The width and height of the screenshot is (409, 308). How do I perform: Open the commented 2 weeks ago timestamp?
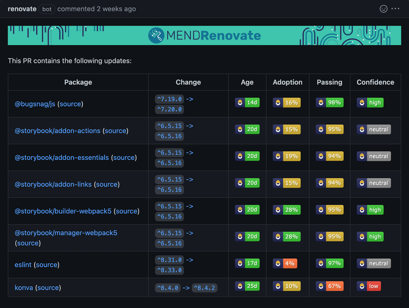point(97,9)
